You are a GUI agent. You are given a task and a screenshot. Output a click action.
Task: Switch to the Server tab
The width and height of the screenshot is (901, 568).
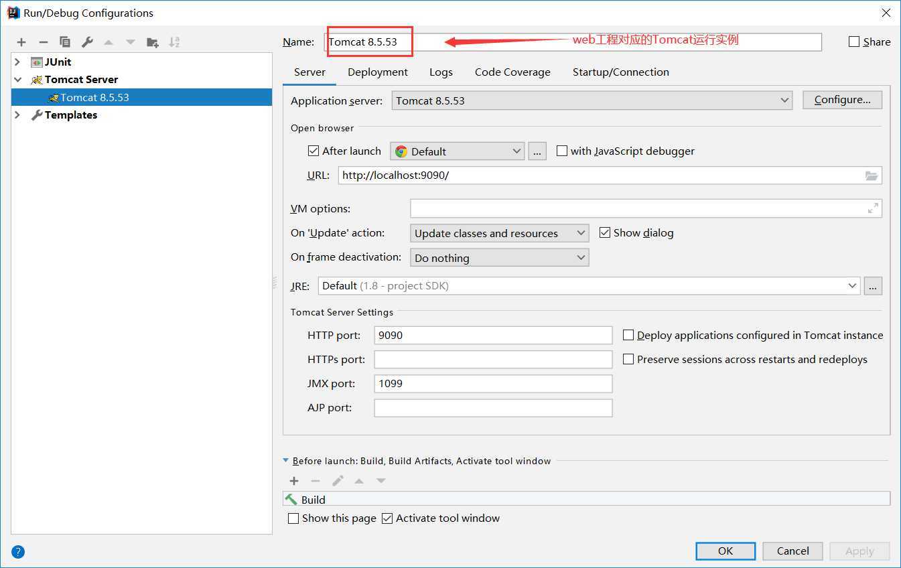pos(309,72)
